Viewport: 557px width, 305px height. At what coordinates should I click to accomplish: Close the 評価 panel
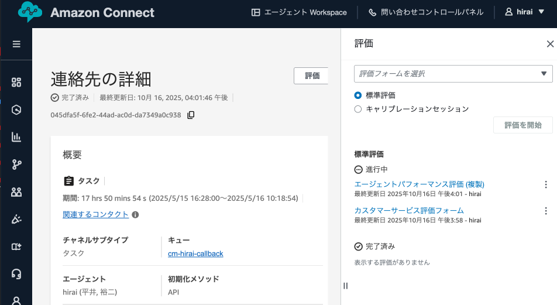pos(550,44)
